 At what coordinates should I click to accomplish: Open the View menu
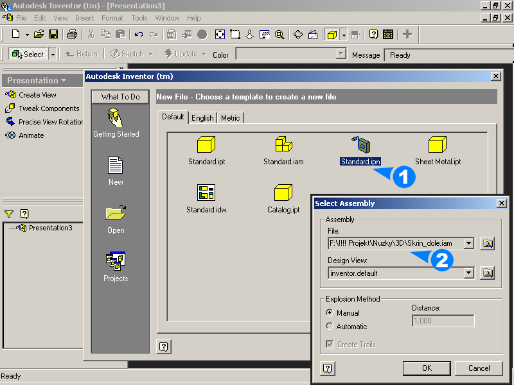(60, 18)
